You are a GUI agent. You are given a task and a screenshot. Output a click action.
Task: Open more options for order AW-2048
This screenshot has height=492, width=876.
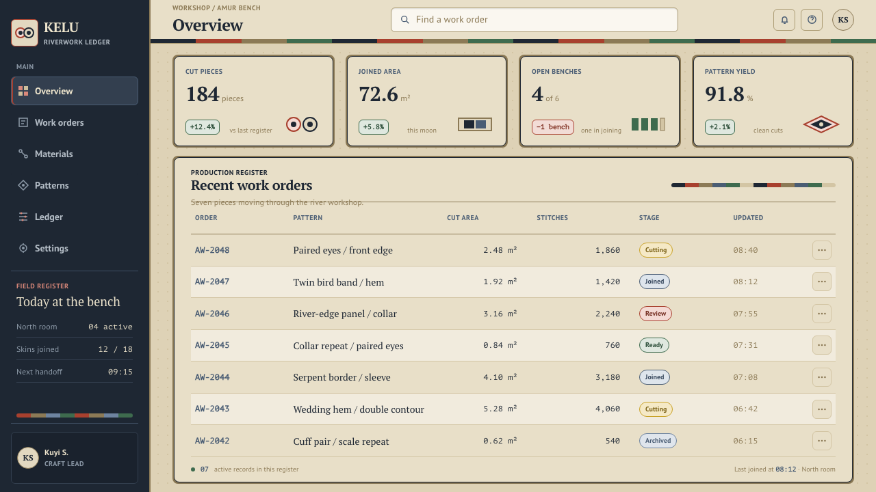click(x=822, y=250)
